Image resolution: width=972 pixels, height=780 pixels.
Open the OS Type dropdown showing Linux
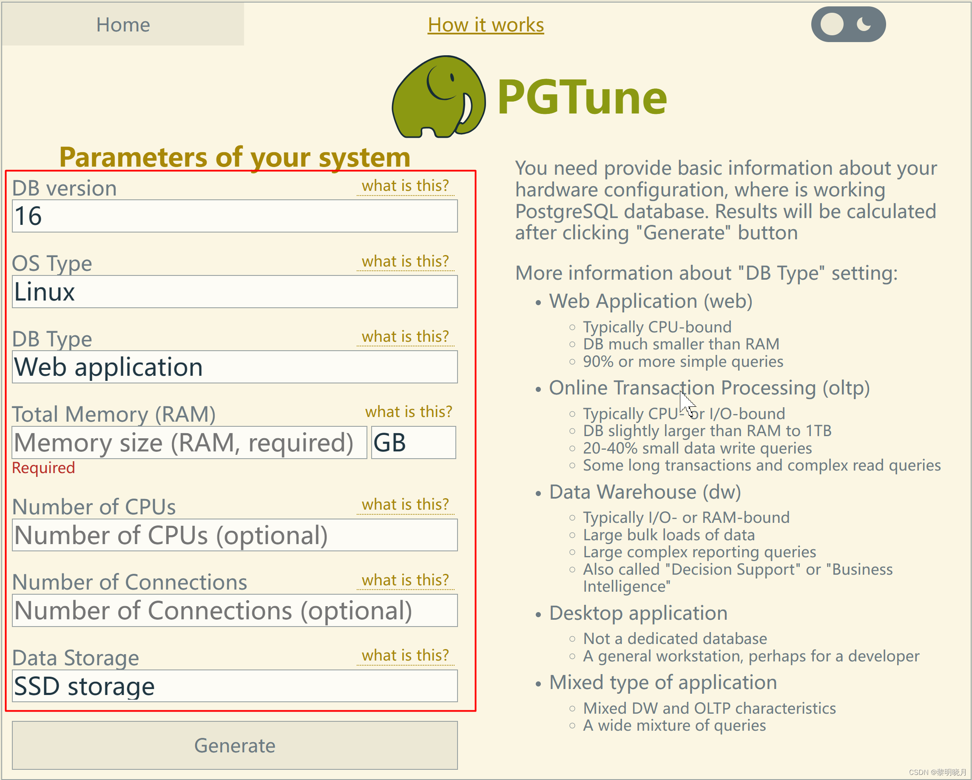[x=234, y=292]
